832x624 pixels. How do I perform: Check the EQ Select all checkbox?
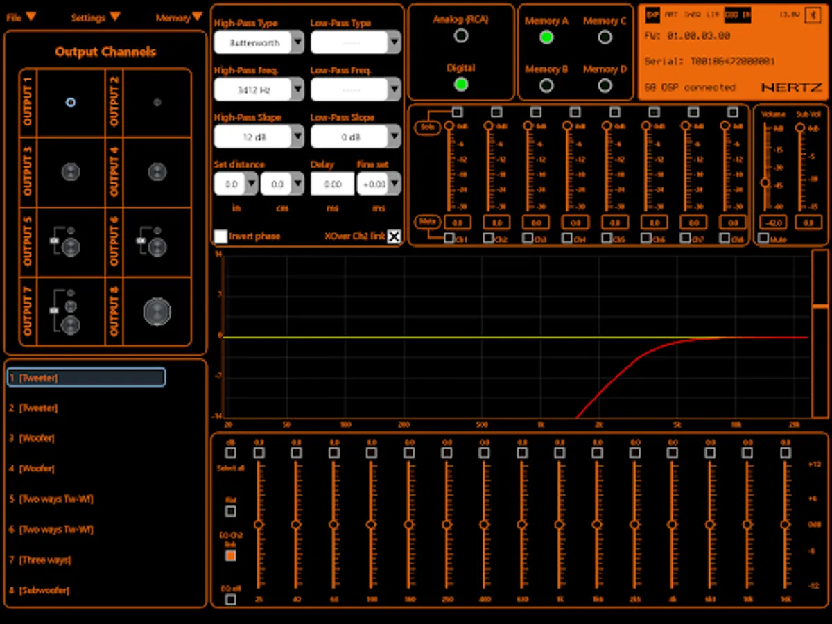[231, 453]
